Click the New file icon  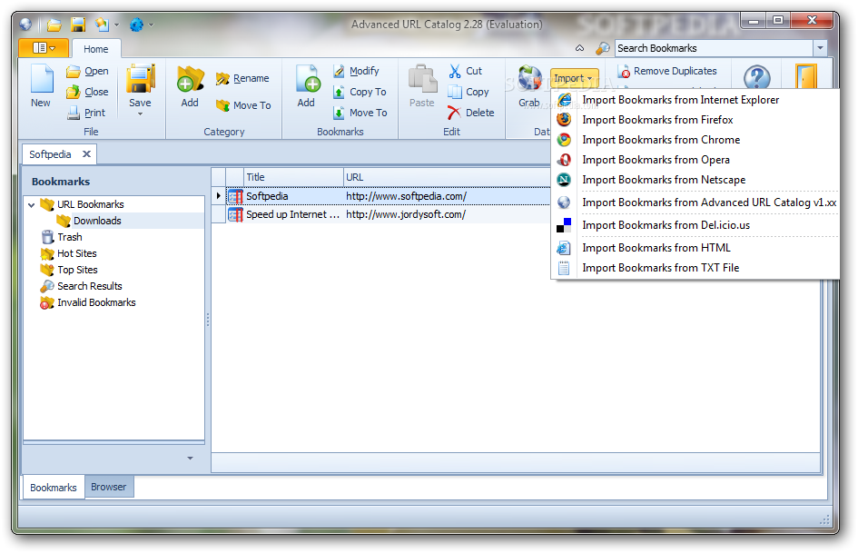click(x=42, y=79)
